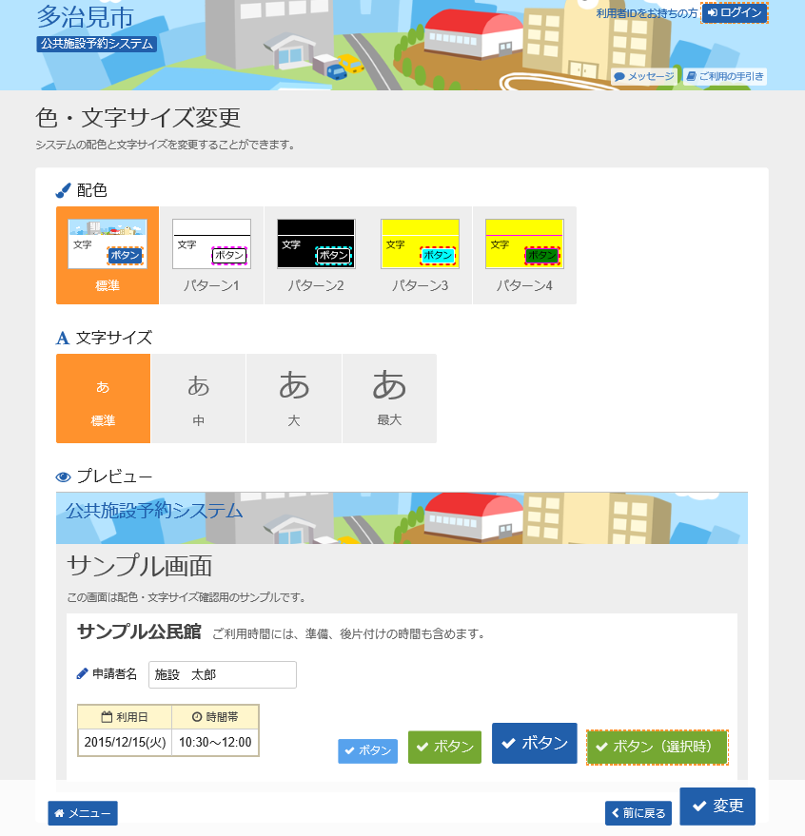Image resolution: width=805 pixels, height=836 pixels.
Task: Click the サンプル公民館 heading
Action: click(x=139, y=632)
